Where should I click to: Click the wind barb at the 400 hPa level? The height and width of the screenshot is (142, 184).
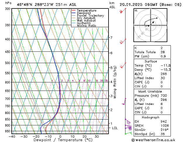[x=123, y=41]
